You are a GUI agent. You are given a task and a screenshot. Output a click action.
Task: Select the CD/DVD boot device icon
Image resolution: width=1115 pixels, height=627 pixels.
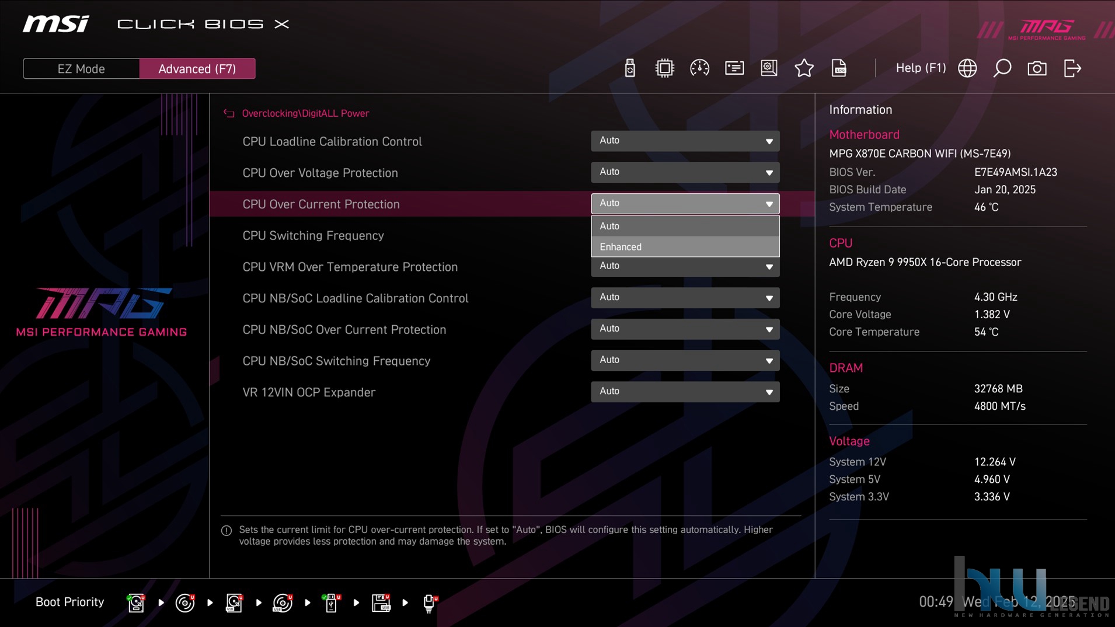point(185,602)
